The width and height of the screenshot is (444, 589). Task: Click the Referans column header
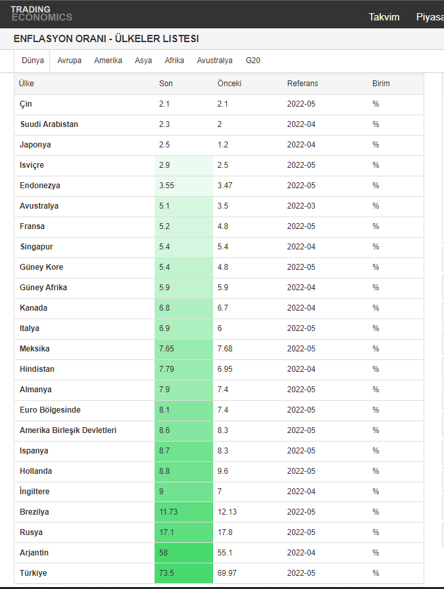coord(303,84)
